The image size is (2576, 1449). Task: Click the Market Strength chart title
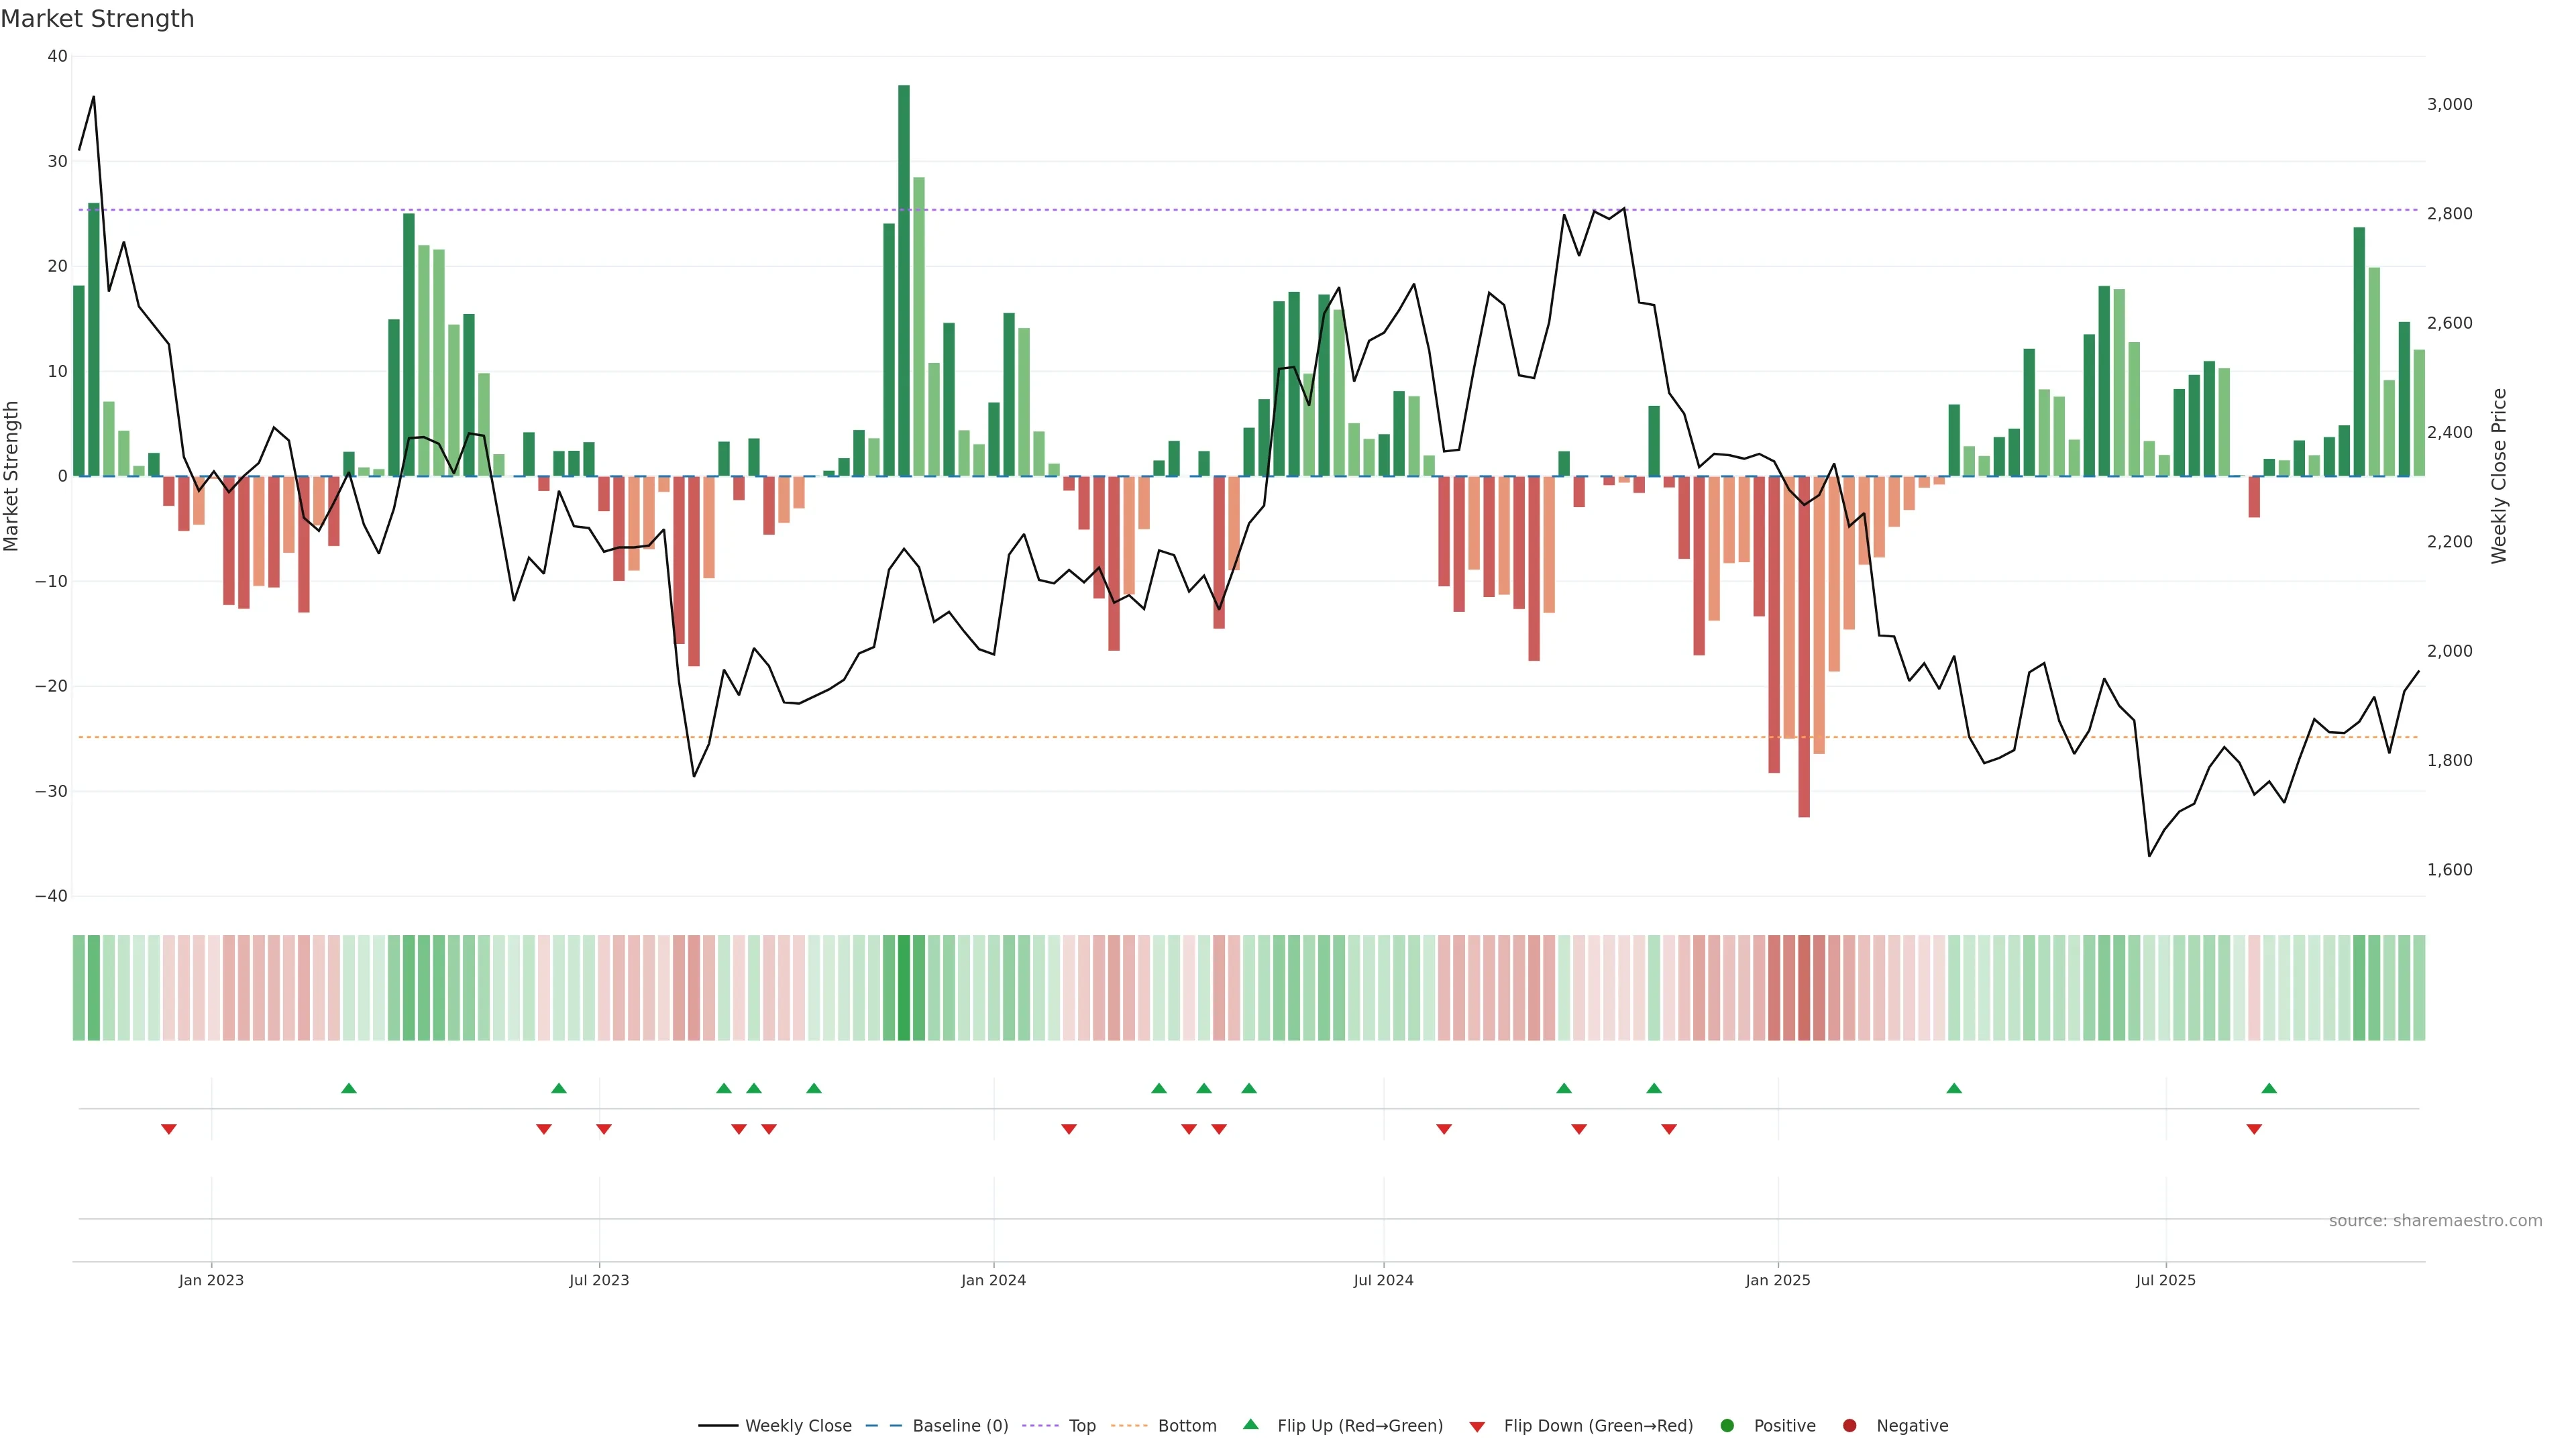click(98, 19)
